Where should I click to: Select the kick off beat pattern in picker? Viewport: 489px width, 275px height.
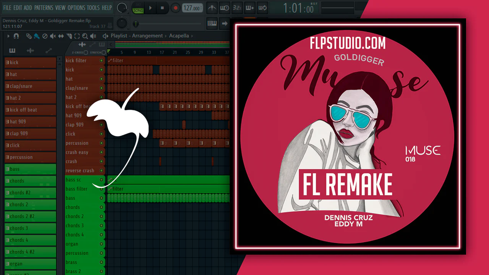[x=30, y=110]
